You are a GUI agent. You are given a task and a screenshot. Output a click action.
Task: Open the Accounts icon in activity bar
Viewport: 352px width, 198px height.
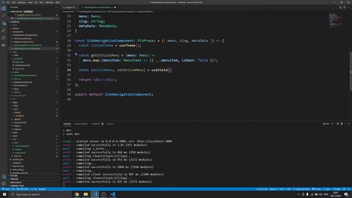4,177
